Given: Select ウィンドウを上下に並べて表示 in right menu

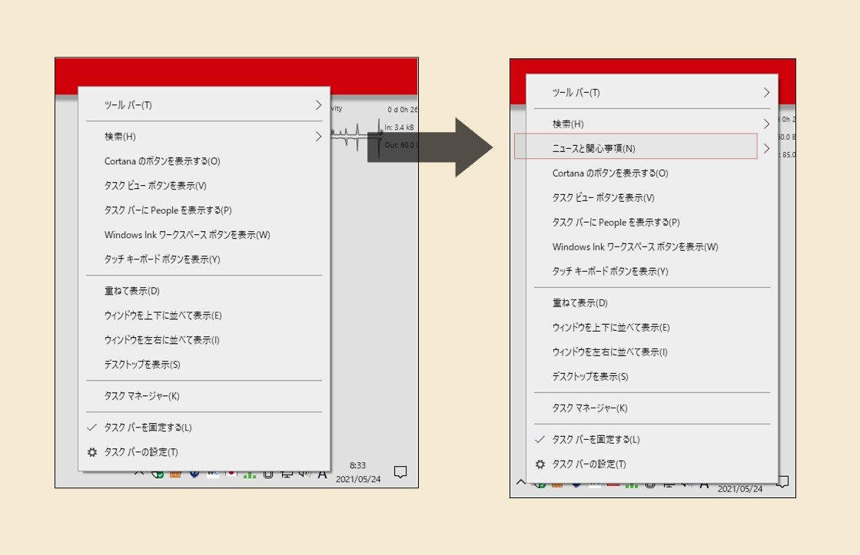Looking at the screenshot, I should [x=652, y=328].
